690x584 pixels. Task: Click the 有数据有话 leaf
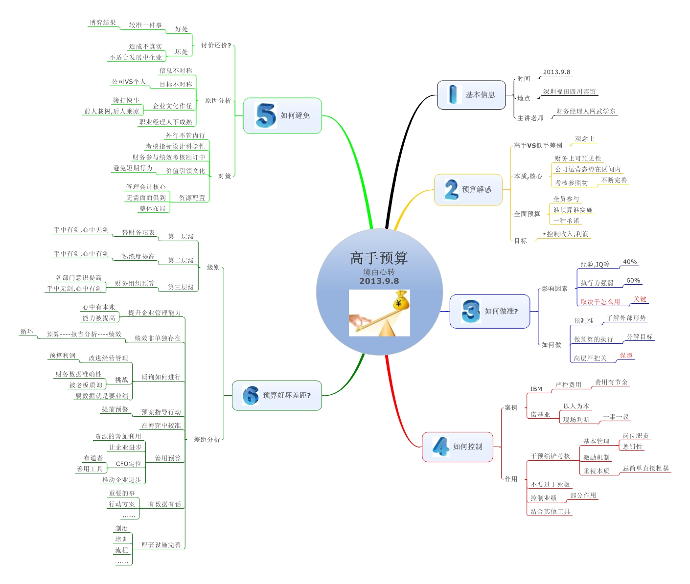(x=164, y=504)
